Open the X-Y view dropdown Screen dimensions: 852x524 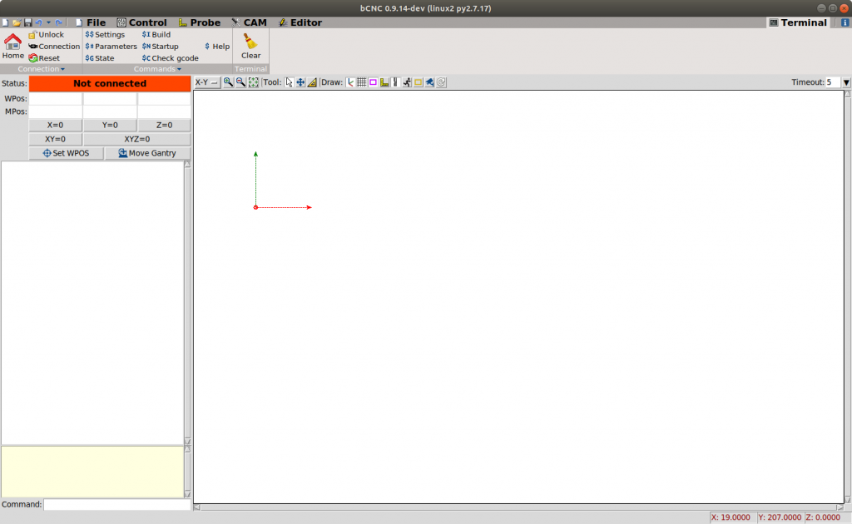coord(206,82)
